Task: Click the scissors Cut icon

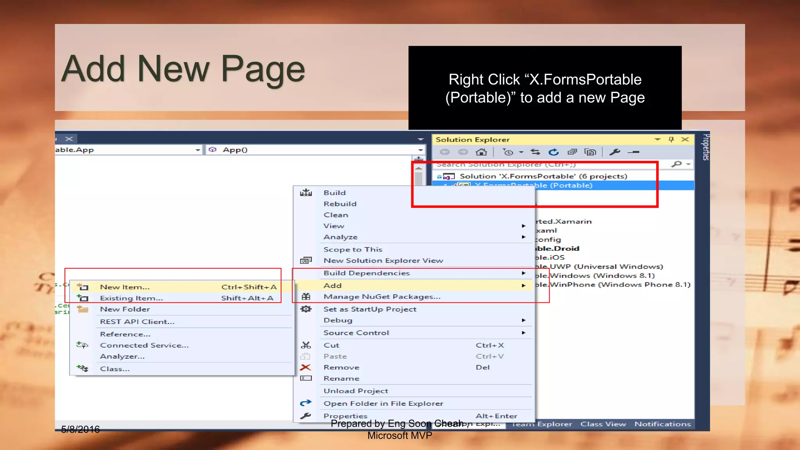Action: [306, 345]
